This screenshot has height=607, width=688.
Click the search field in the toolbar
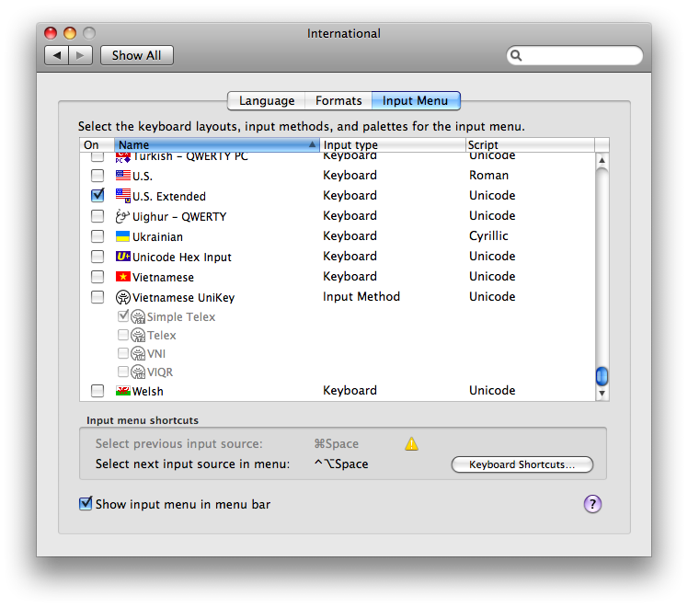(579, 55)
